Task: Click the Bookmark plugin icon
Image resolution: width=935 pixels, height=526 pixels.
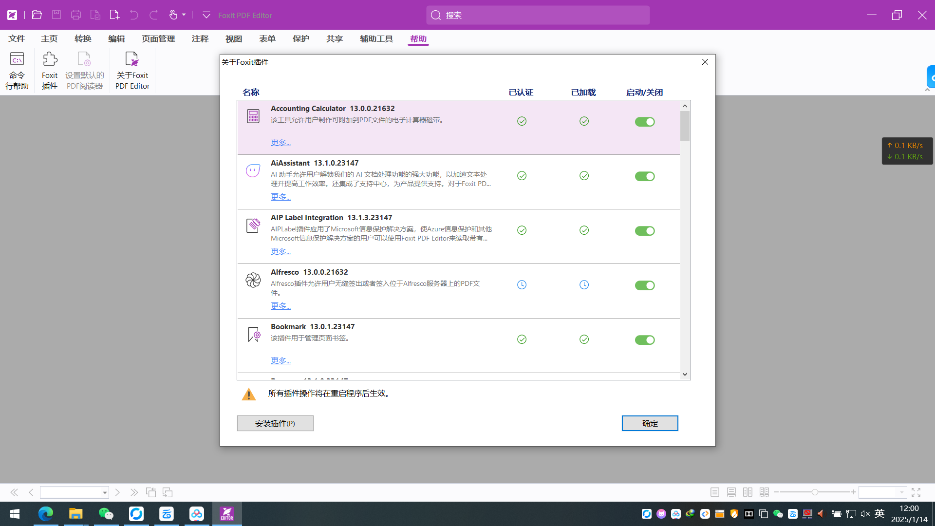Action: coord(253,334)
